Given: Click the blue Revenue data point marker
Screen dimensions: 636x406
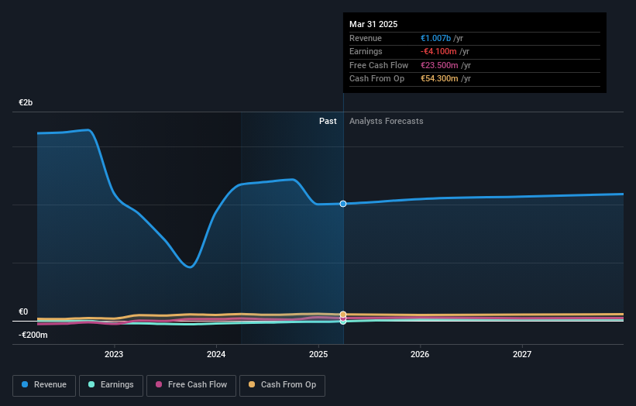Looking at the screenshot, I should (x=343, y=204).
